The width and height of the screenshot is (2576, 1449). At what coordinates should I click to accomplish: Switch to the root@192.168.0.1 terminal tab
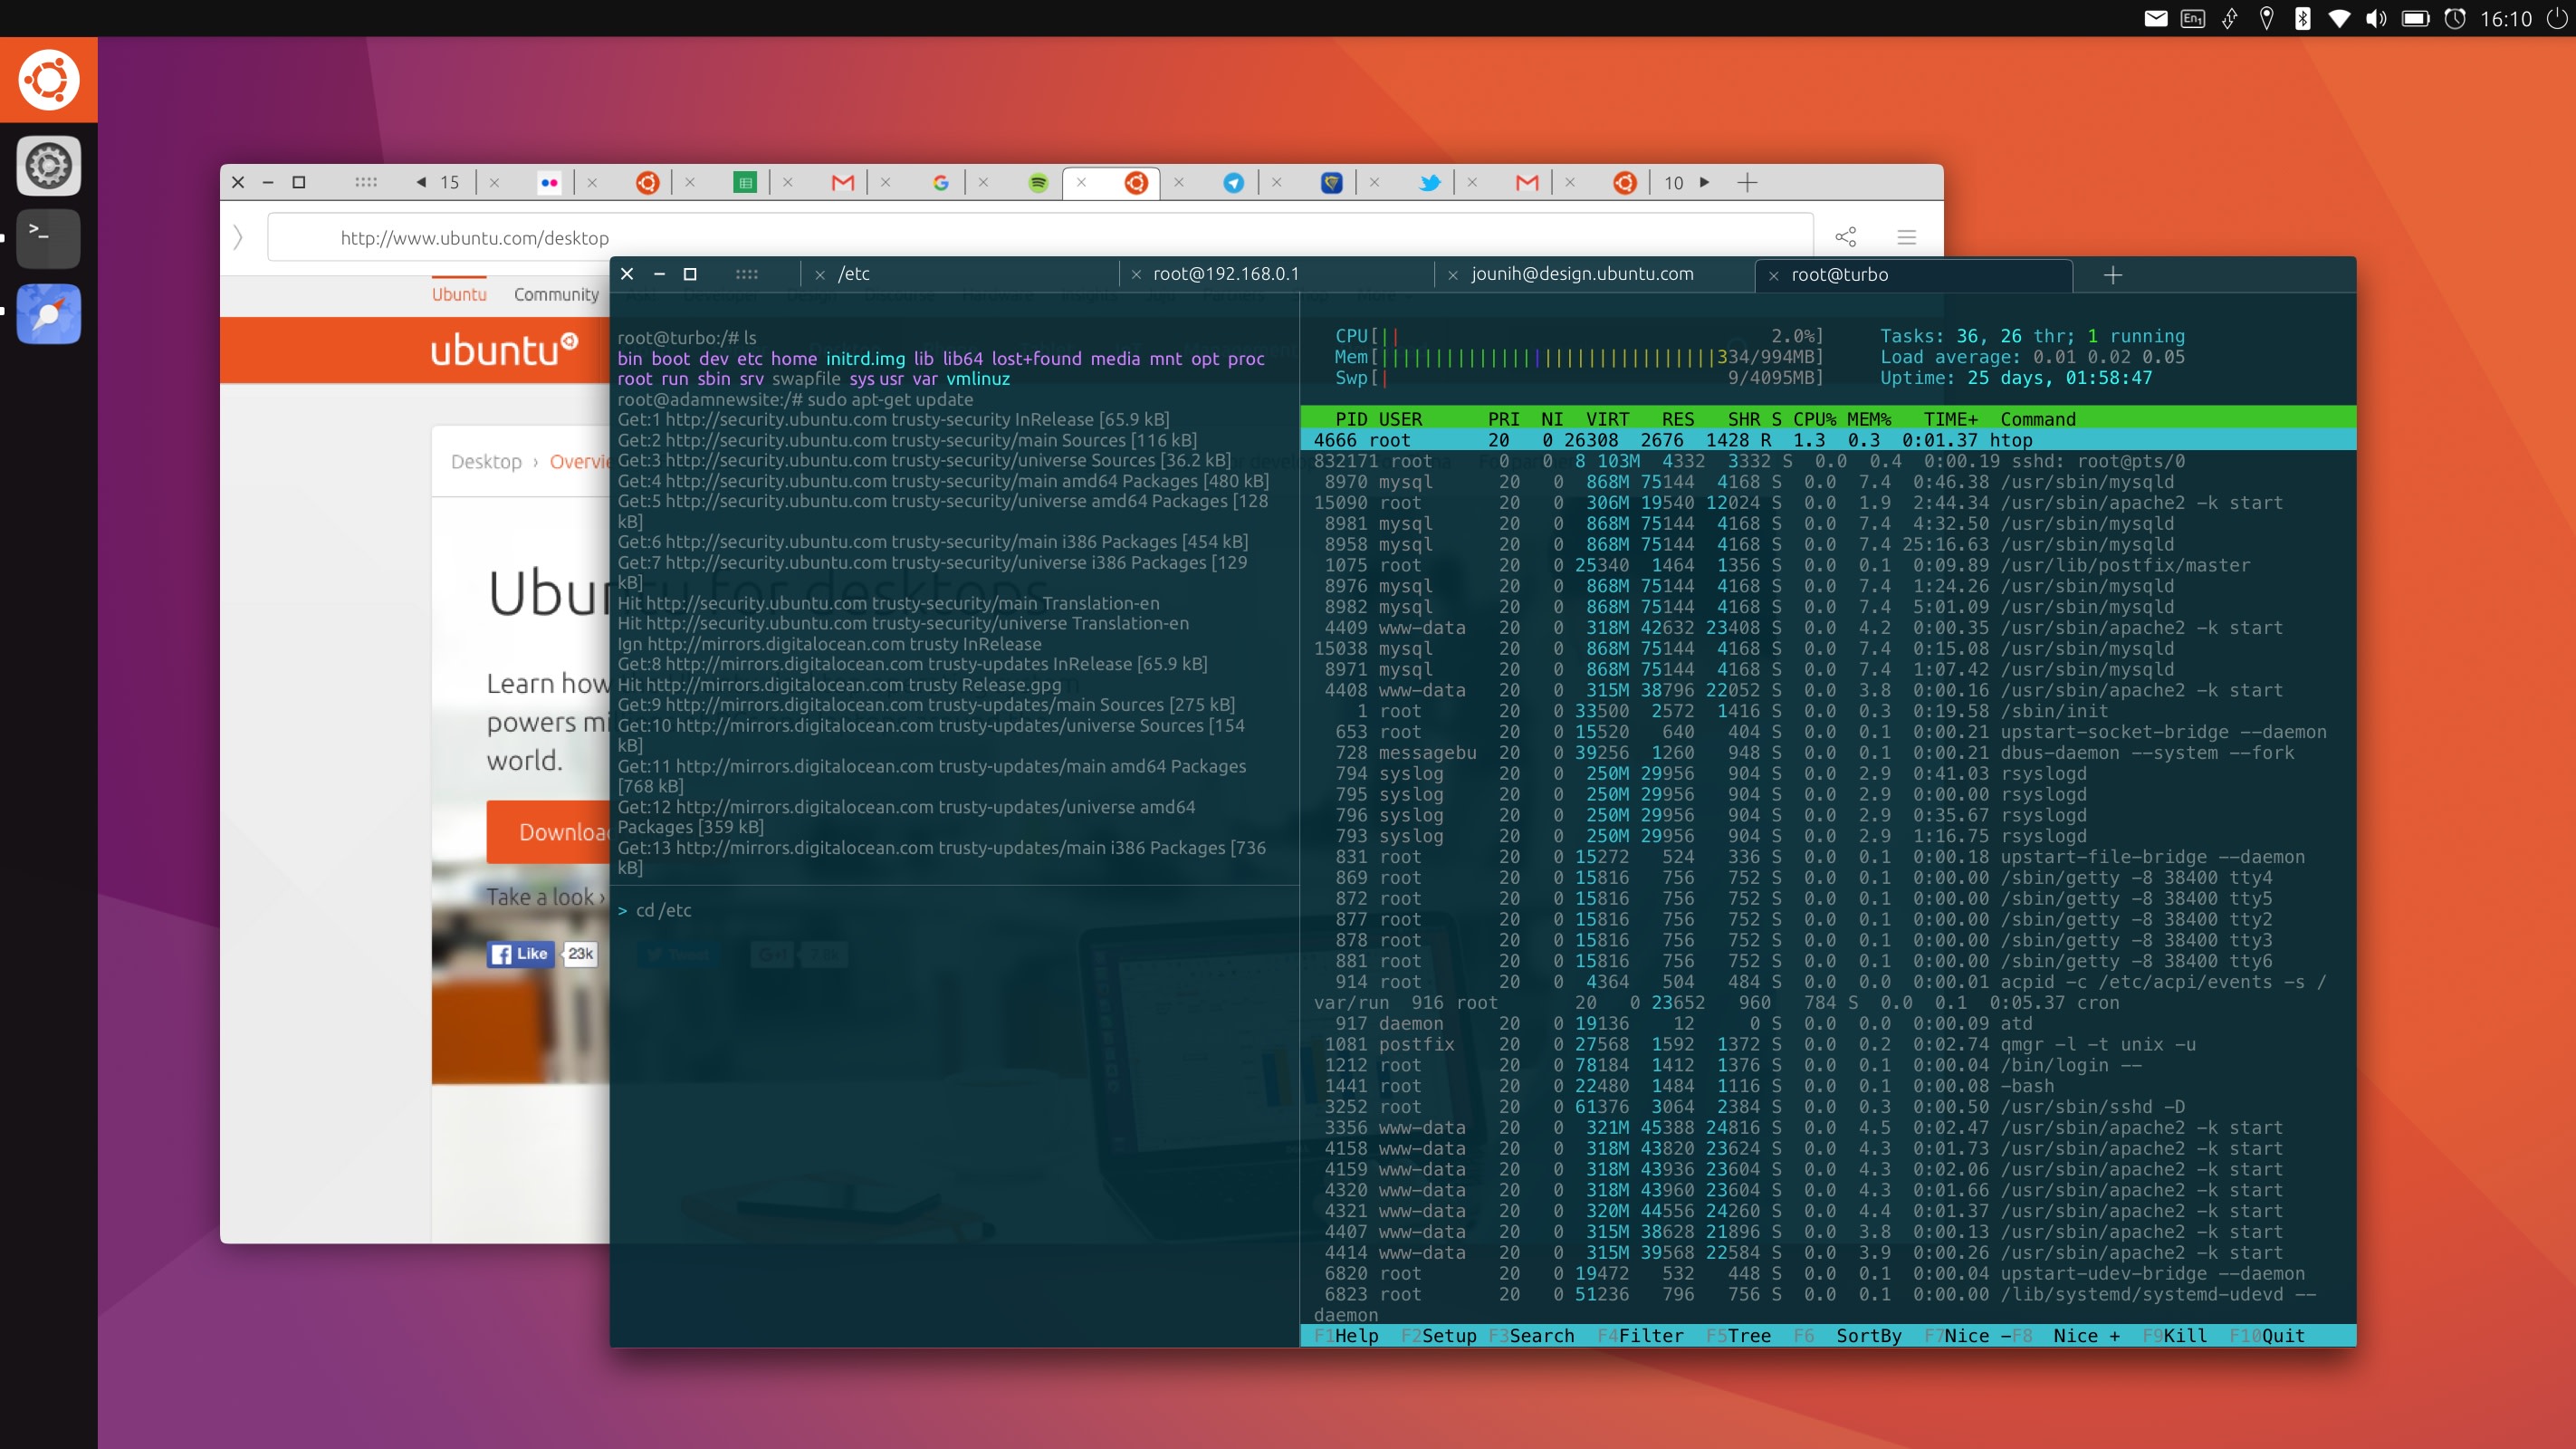(1225, 274)
